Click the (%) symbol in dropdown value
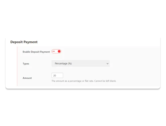This screenshot has width=166, height=126. click(70, 64)
